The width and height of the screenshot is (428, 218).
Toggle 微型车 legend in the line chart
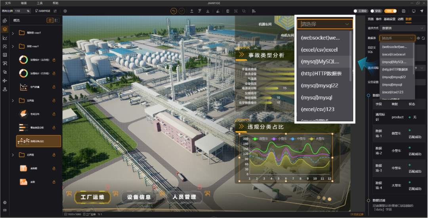[260, 139]
